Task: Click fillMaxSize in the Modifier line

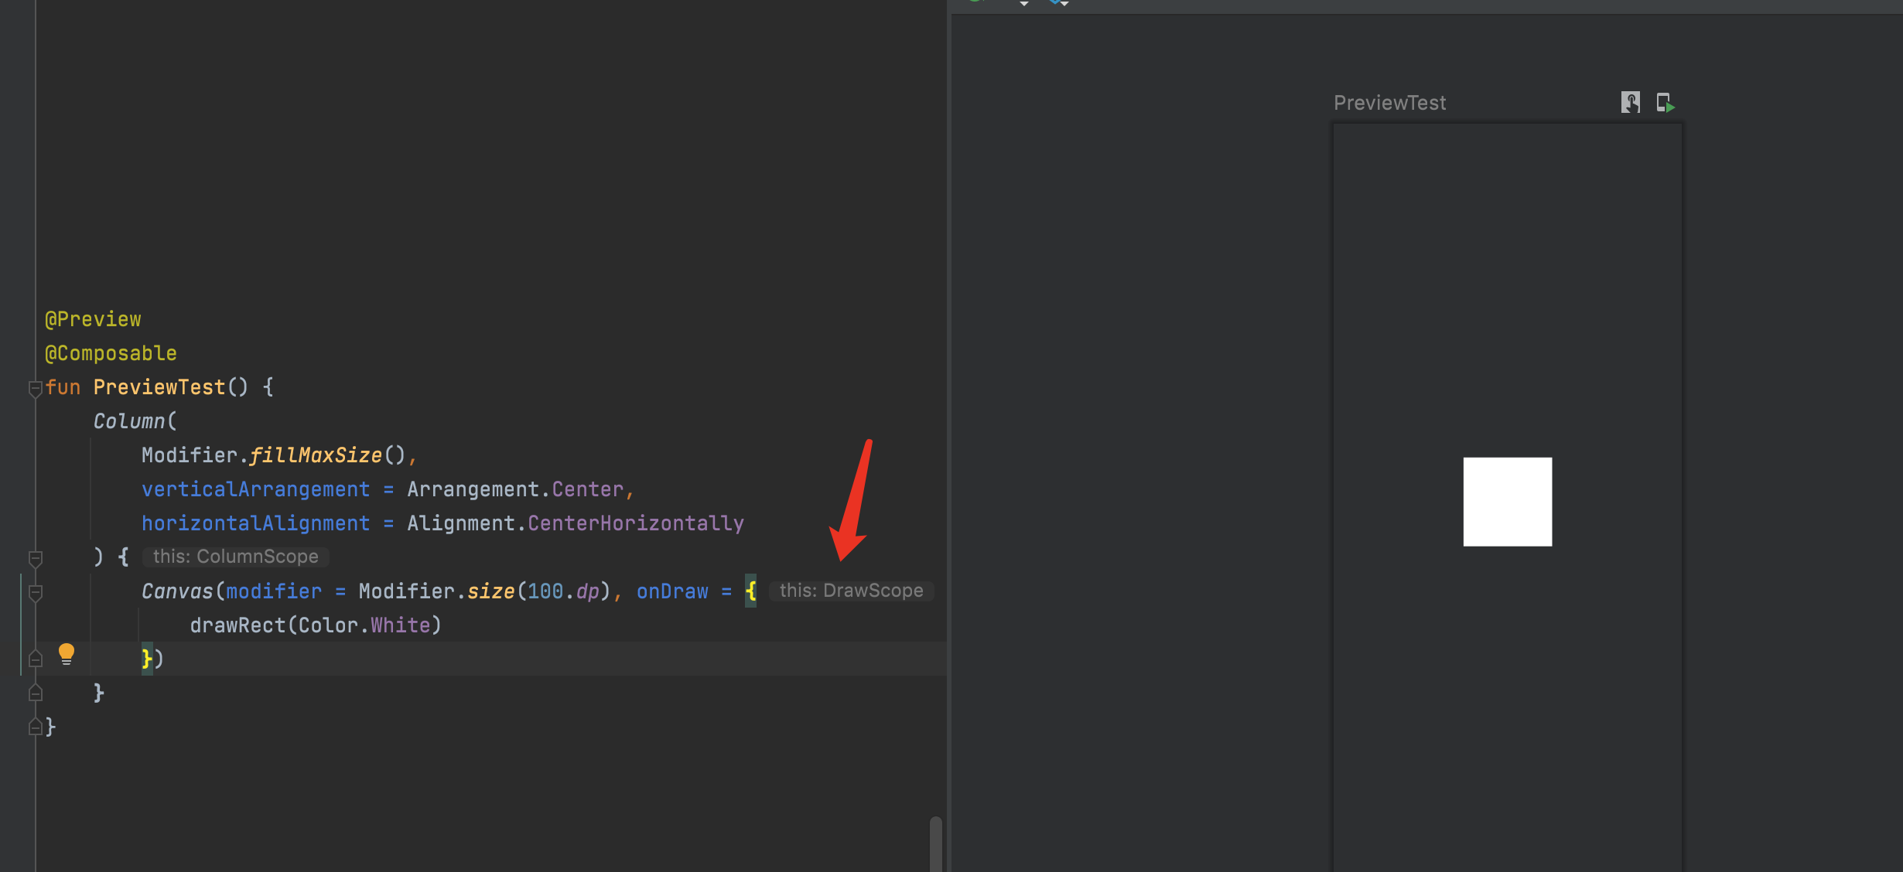Action: tap(316, 455)
